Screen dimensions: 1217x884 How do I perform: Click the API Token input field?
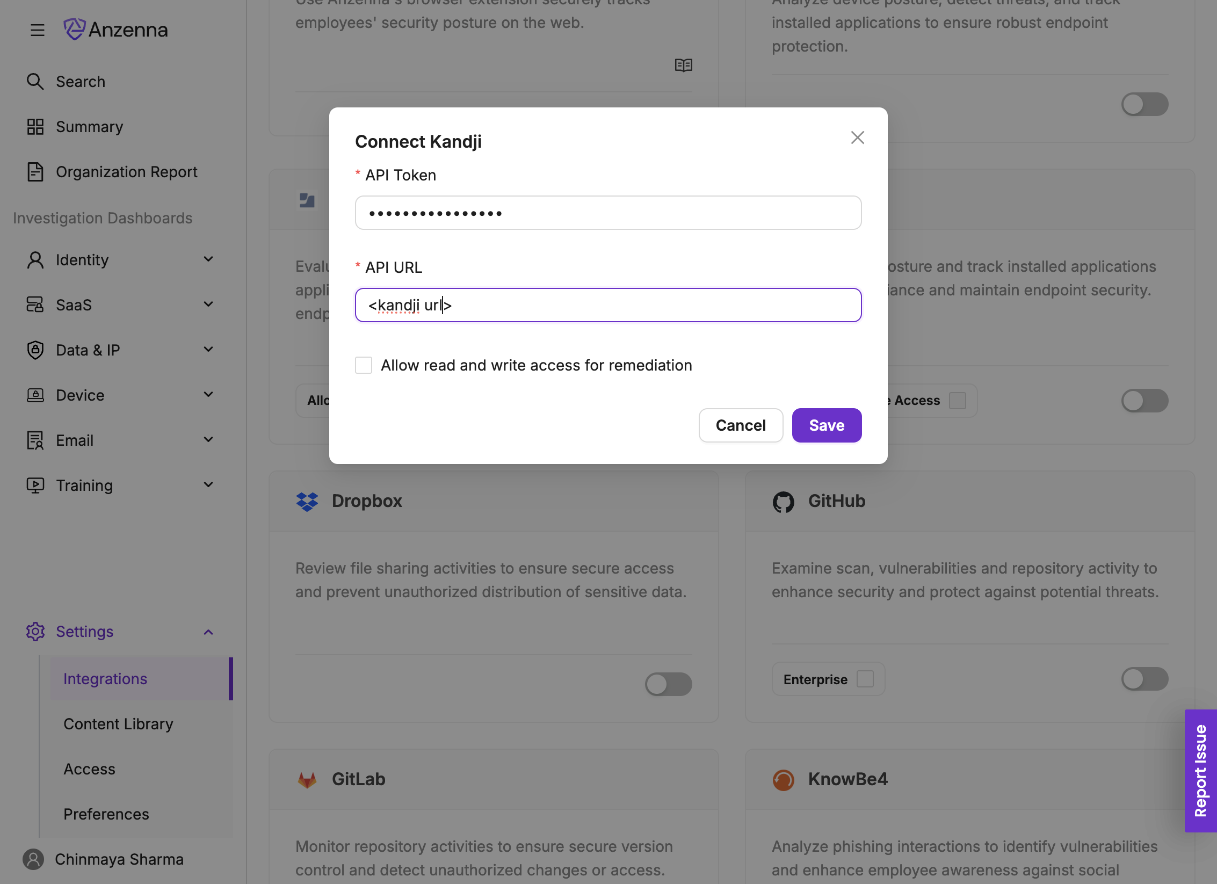tap(608, 213)
